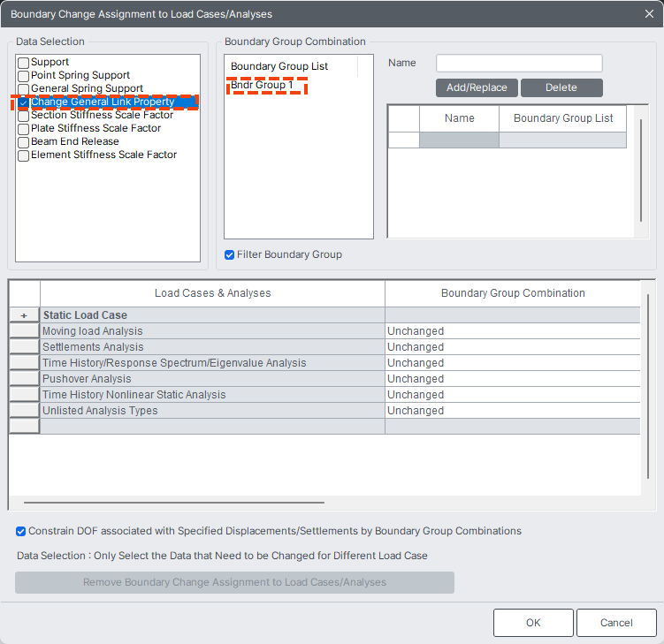Enable the Support checkbox
The image size is (664, 644).
click(24, 63)
